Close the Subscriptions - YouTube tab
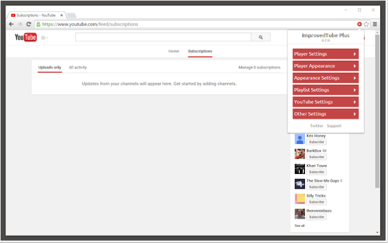 pyautogui.click(x=61, y=15)
